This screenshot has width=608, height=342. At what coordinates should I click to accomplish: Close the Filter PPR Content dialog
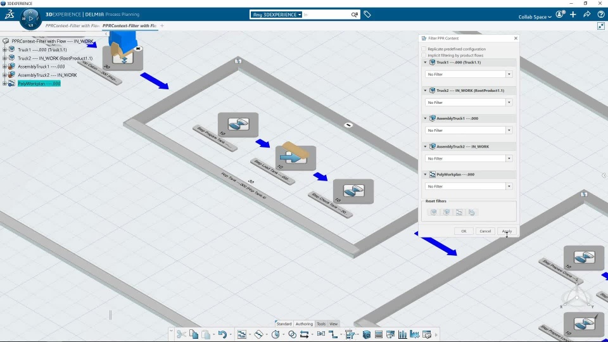point(516,38)
